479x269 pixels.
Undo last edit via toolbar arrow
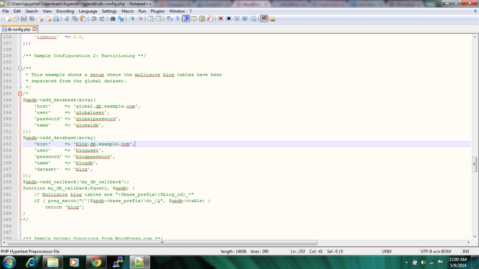pyautogui.click(x=94, y=19)
